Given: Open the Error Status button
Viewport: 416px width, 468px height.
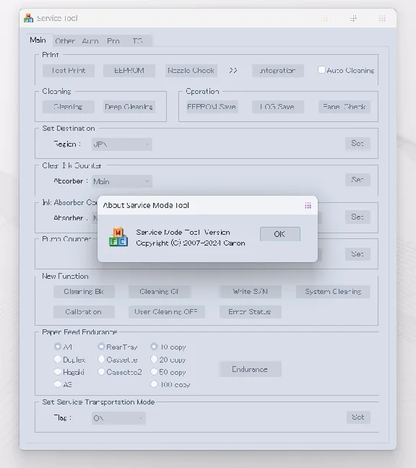Looking at the screenshot, I should 251,312.
